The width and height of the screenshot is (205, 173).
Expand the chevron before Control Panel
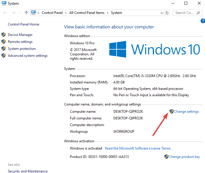[x=38, y=13]
